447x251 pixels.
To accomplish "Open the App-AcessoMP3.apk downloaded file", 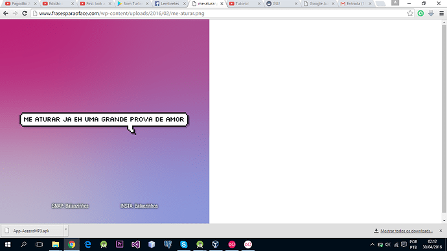I will point(32,231).
